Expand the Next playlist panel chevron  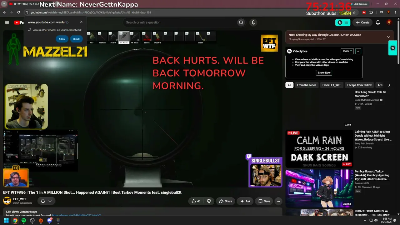tap(388, 37)
